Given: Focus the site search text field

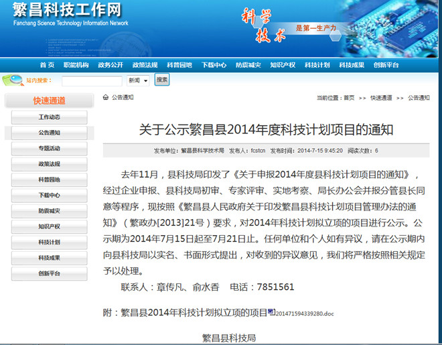Looking at the screenshot, I should tap(92, 81).
